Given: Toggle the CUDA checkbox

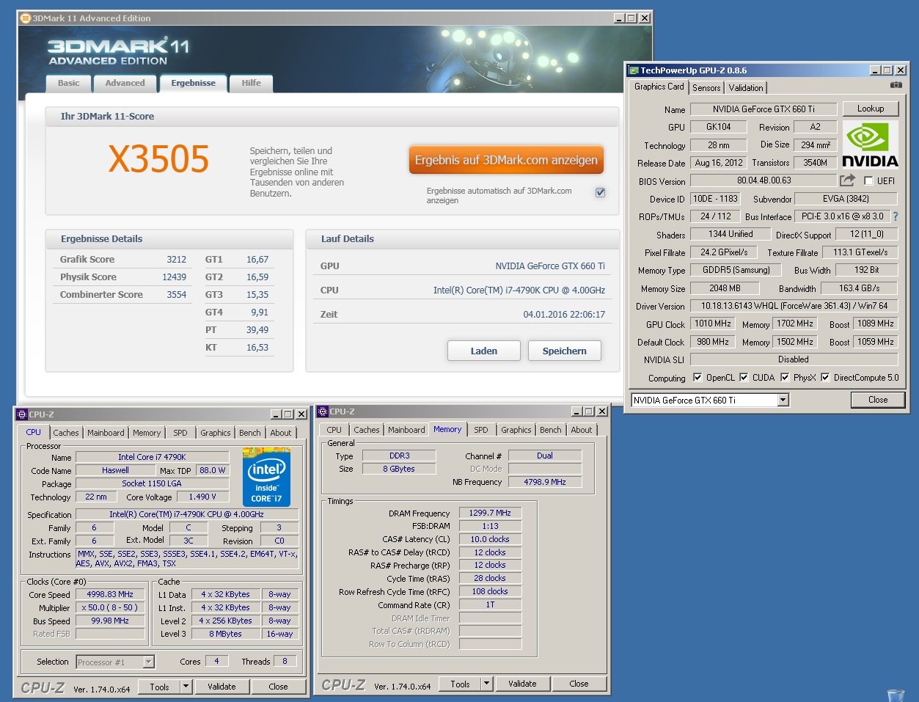Looking at the screenshot, I should pos(744,378).
